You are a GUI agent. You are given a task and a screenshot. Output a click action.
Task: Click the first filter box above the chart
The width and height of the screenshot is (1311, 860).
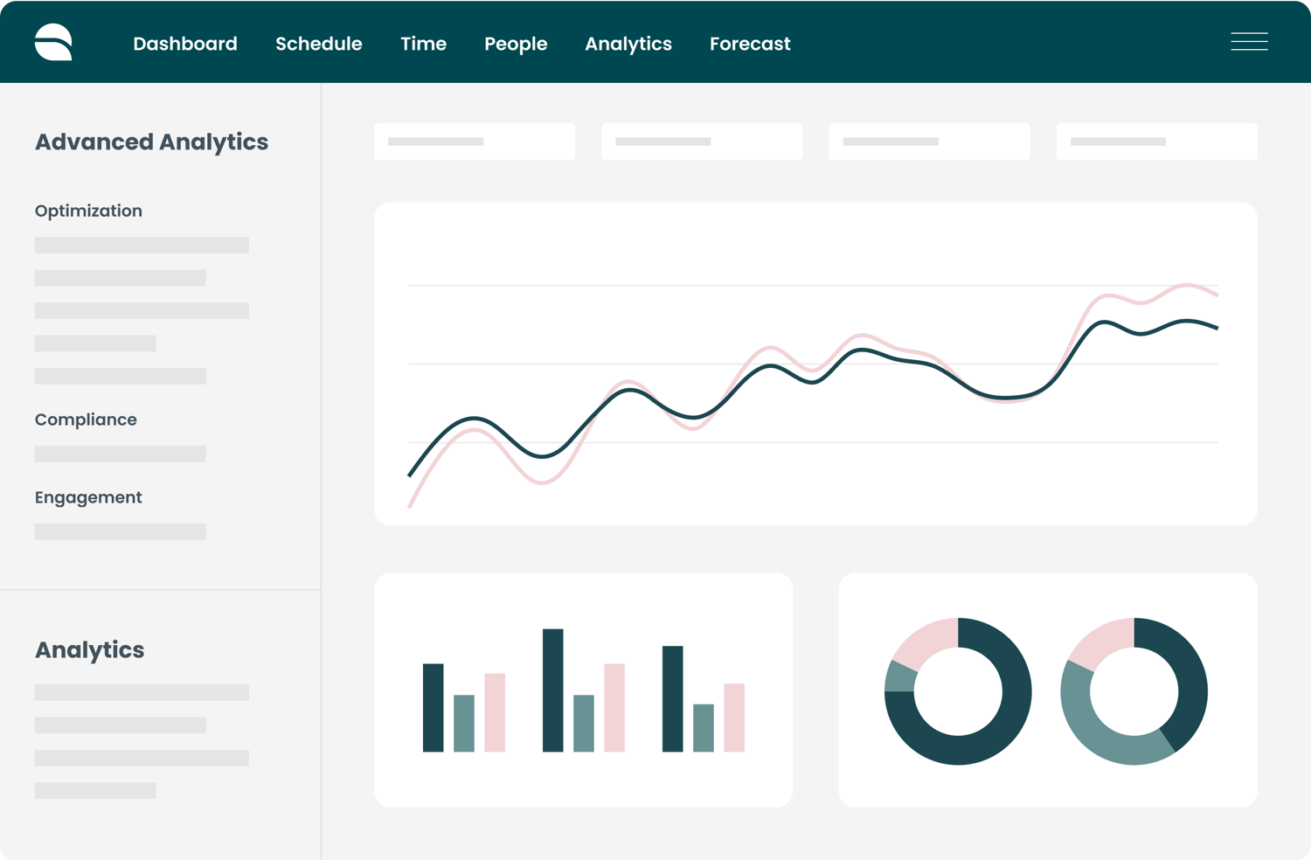[x=474, y=142]
